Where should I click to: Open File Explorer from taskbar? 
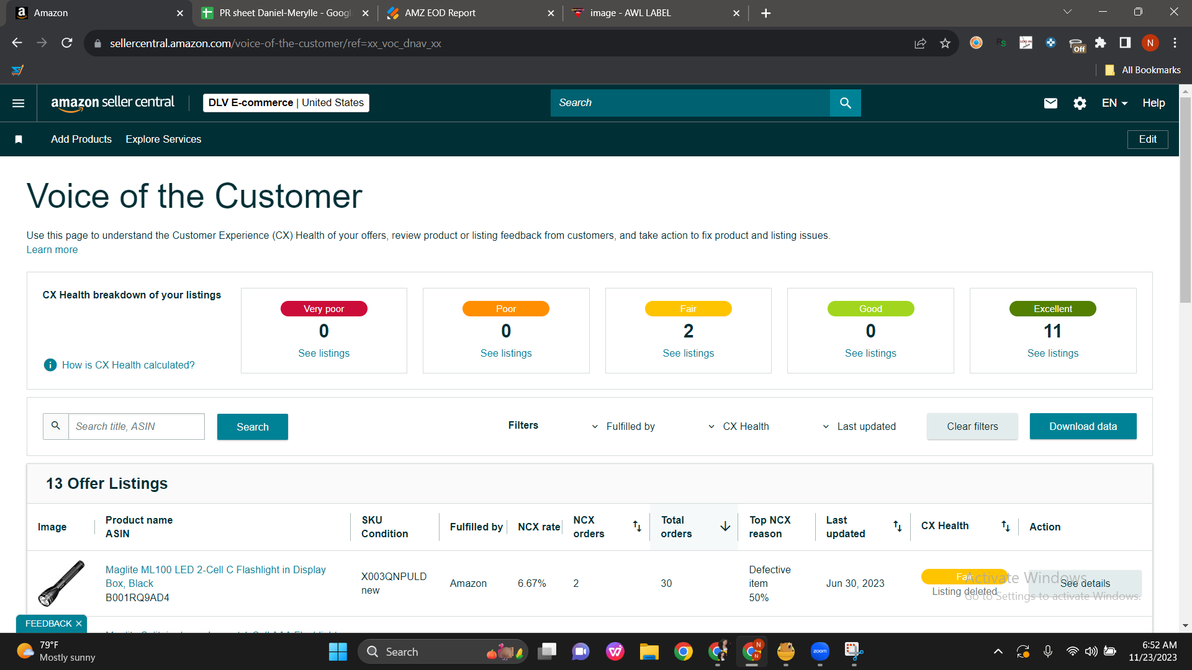[x=649, y=651]
